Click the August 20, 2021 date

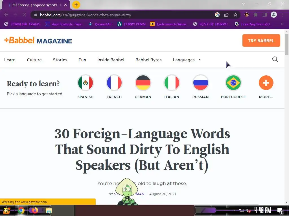click(x=162, y=194)
